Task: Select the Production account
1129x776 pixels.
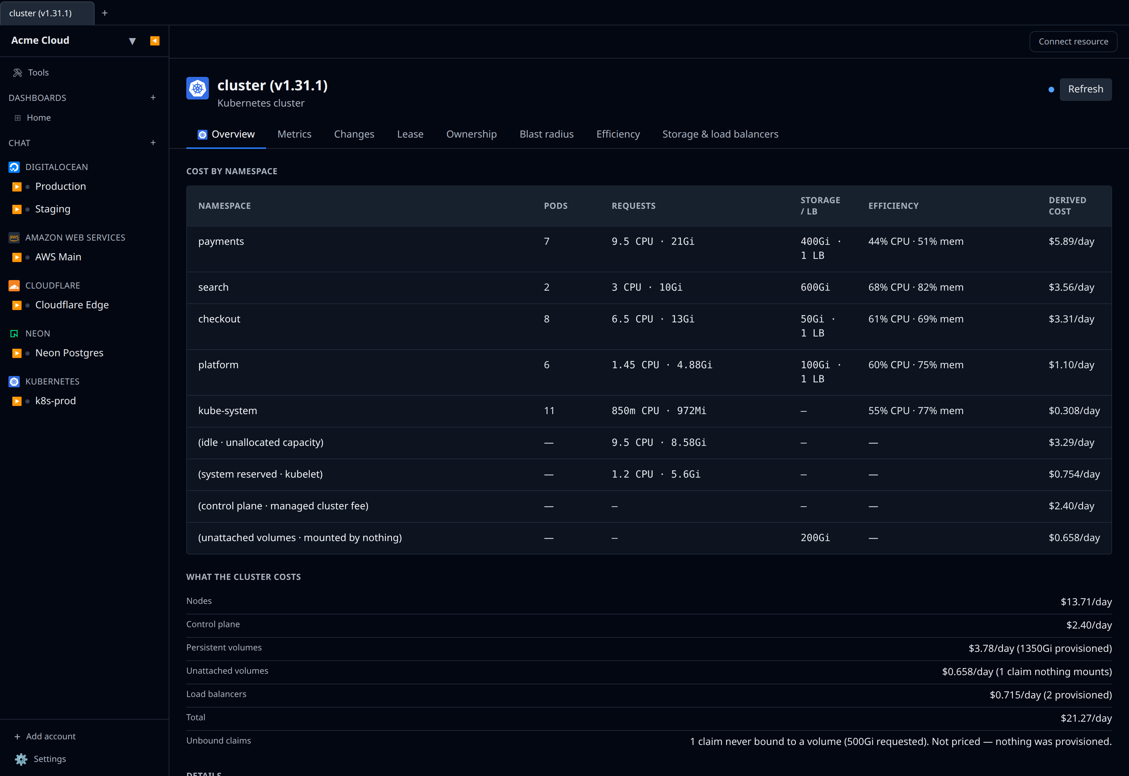Action: point(60,187)
